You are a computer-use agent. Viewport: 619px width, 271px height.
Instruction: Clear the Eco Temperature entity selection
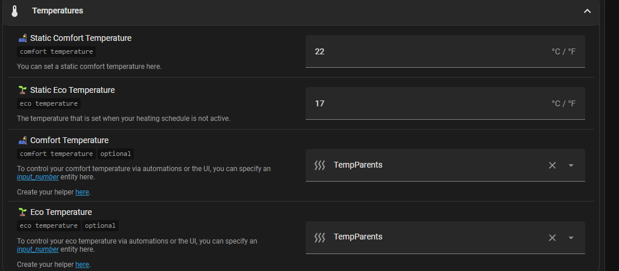(552, 237)
